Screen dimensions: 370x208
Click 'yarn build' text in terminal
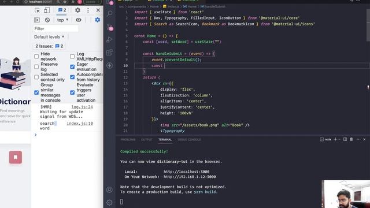coord(205,192)
